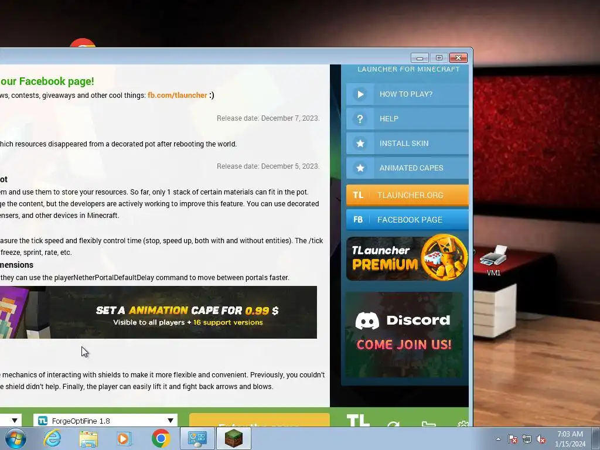This screenshot has height=450, width=600.
Task: Open the VM1 printer desktop icon
Action: coord(493,260)
